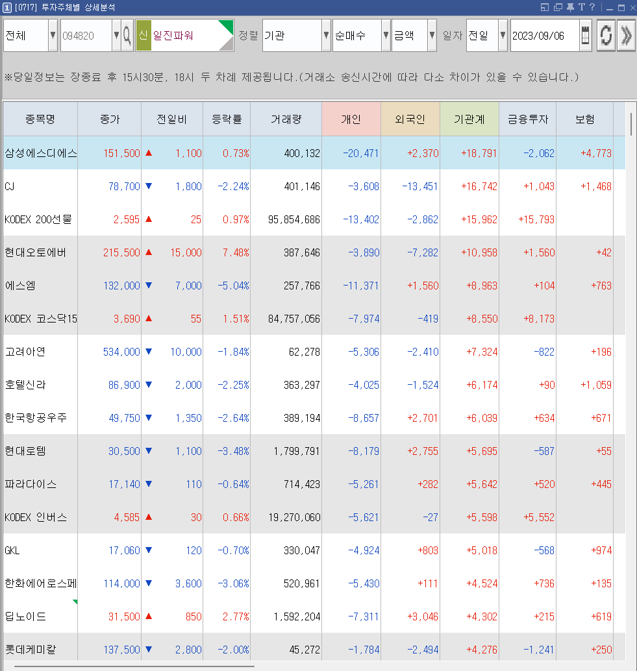Select the 딥노이드 row

314,616
